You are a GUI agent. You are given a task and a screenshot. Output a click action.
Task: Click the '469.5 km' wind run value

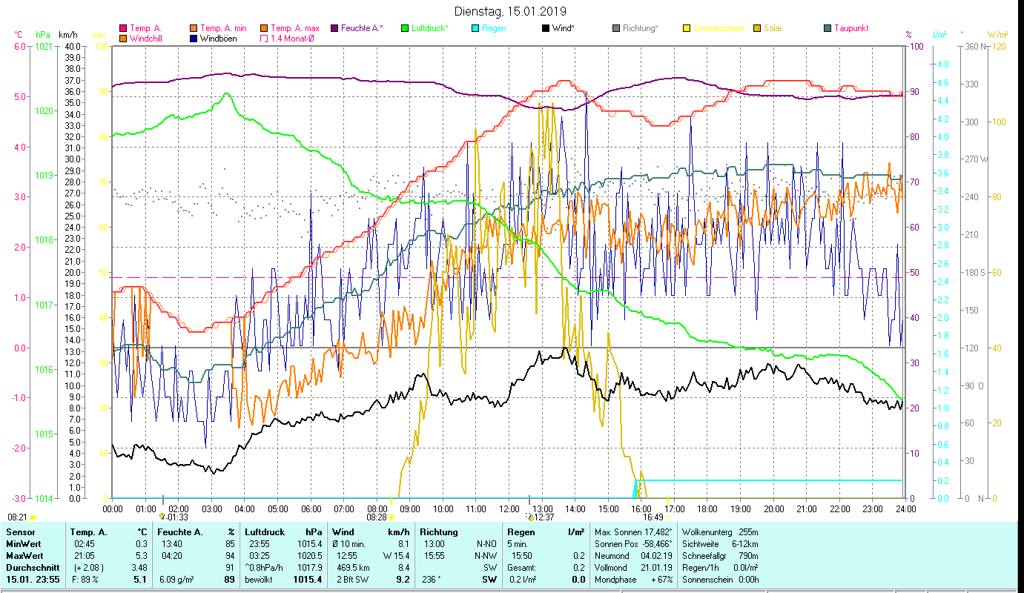click(354, 568)
